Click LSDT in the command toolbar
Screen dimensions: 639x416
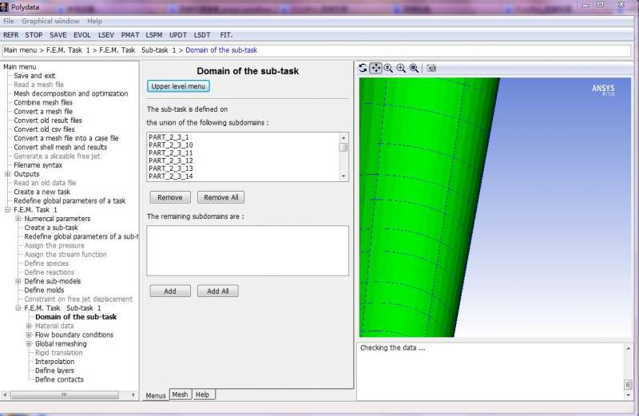tap(202, 35)
